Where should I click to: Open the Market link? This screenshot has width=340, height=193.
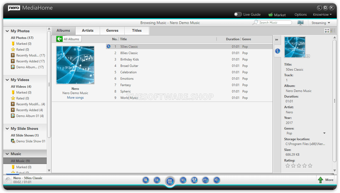[280, 15]
